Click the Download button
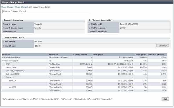 tap(163, 46)
